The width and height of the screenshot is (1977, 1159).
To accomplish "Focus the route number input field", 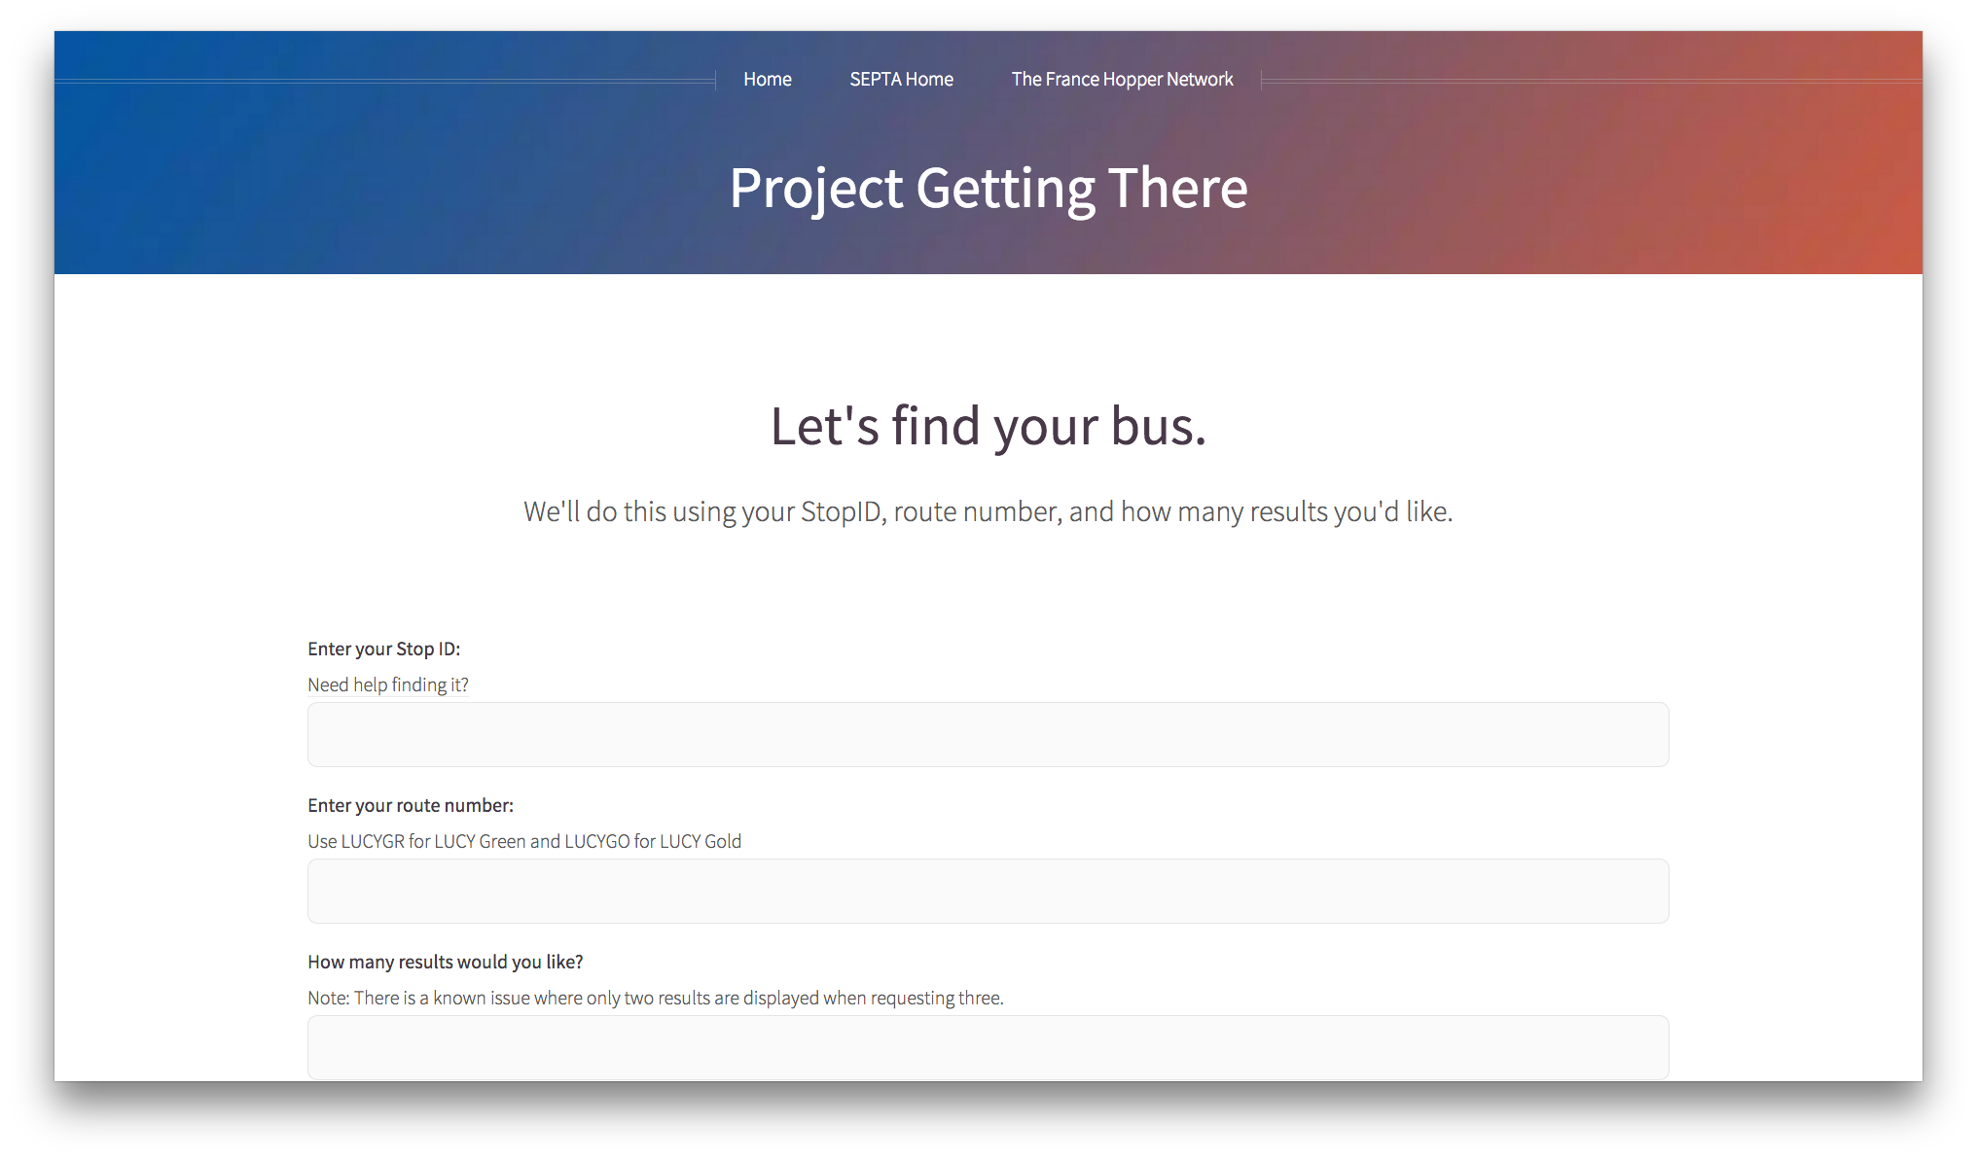I will [988, 891].
